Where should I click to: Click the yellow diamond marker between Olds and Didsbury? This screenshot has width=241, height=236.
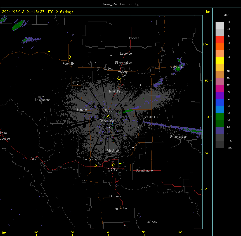[x=108, y=117]
